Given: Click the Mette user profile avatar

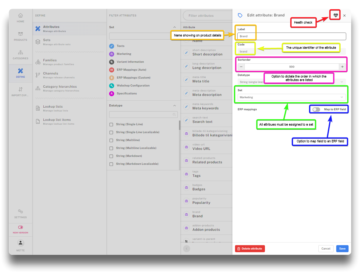Looking at the screenshot, I should click(21, 243).
